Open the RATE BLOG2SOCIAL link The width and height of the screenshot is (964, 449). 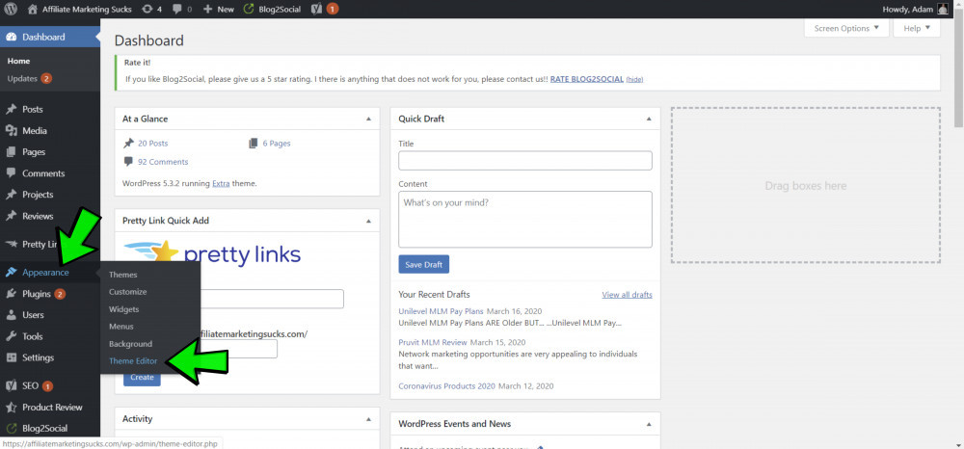(x=586, y=79)
